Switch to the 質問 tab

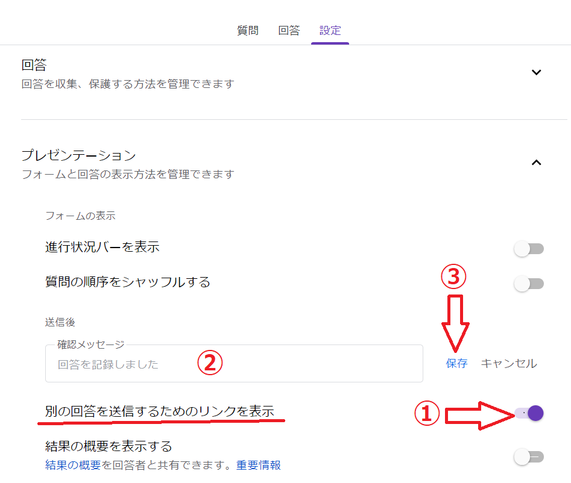tap(248, 30)
